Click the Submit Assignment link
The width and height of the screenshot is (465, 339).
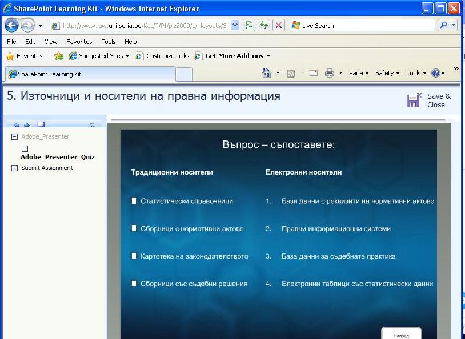tap(47, 168)
